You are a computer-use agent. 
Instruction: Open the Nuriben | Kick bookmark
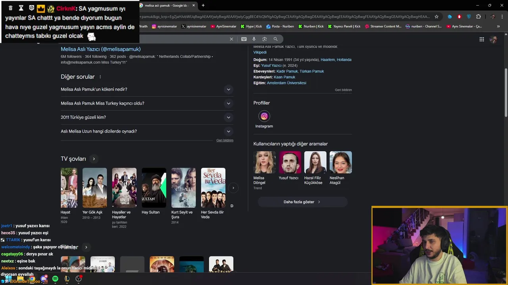311,27
